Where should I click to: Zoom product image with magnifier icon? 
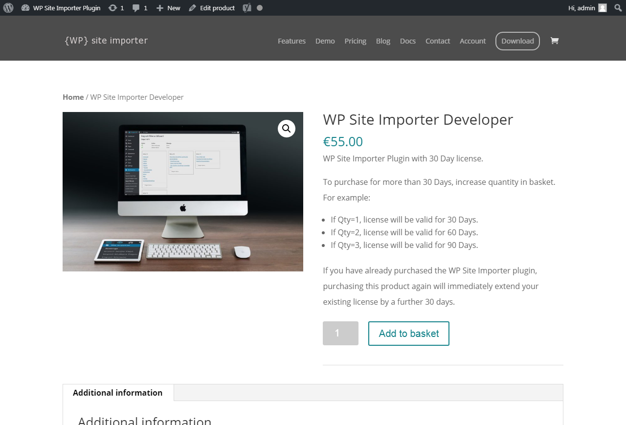click(287, 129)
